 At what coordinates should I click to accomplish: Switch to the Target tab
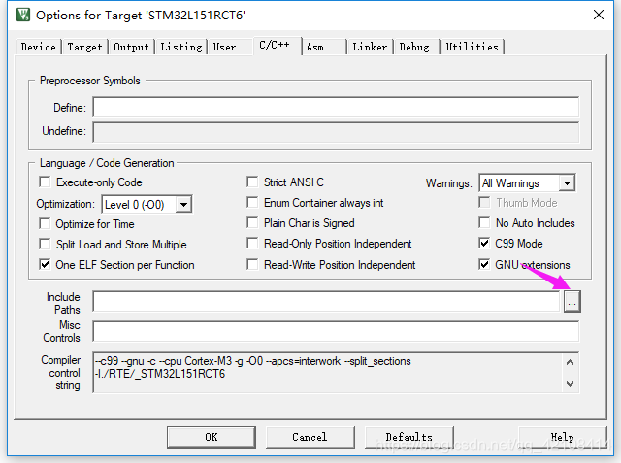click(84, 47)
